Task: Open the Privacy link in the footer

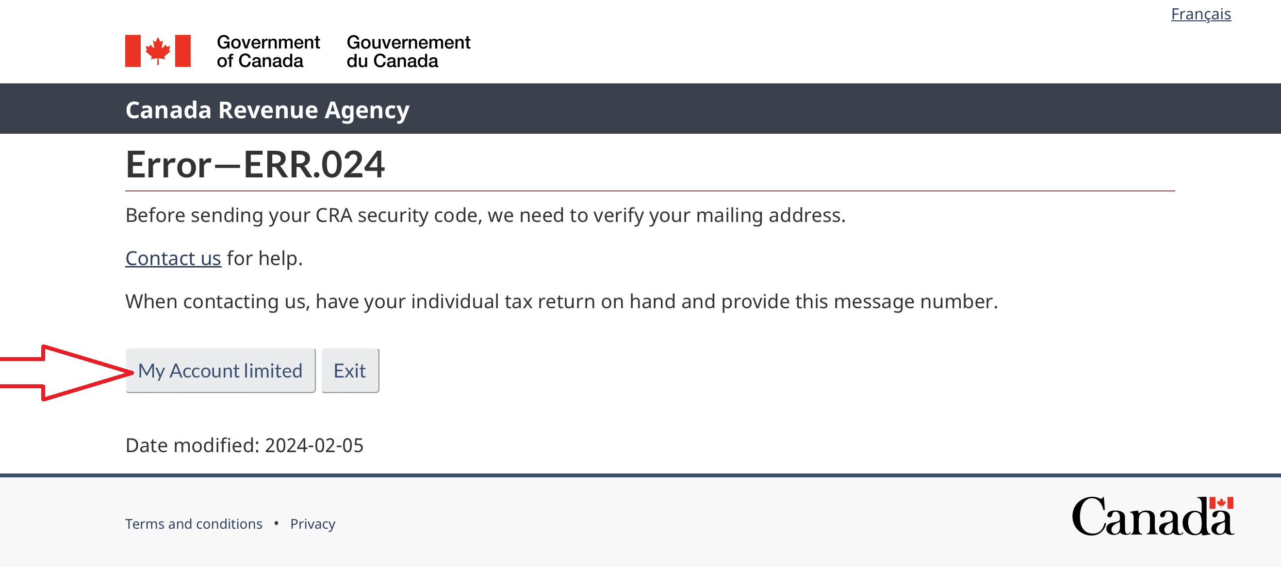Action: (x=312, y=524)
